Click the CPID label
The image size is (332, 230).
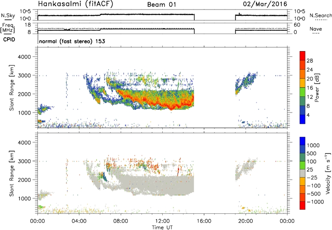9,39
